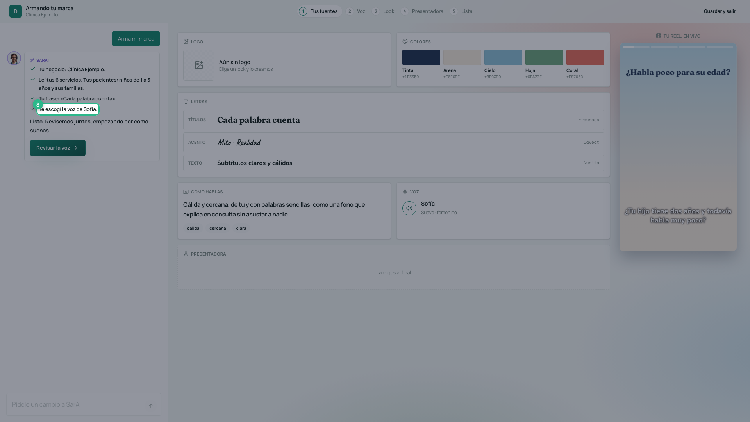Image resolution: width=750 pixels, height=422 pixels.
Task: Open the Texto font row Nunito
Action: [x=394, y=163]
